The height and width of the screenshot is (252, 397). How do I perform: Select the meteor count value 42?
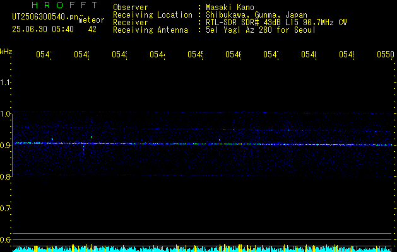click(x=92, y=30)
